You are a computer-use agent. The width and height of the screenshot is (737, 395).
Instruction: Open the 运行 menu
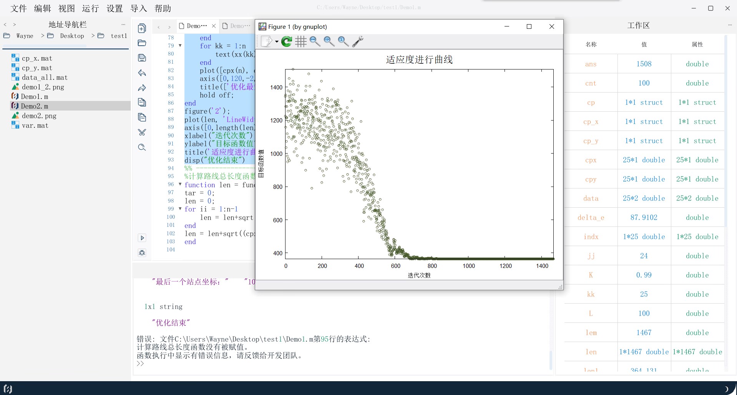coord(90,8)
